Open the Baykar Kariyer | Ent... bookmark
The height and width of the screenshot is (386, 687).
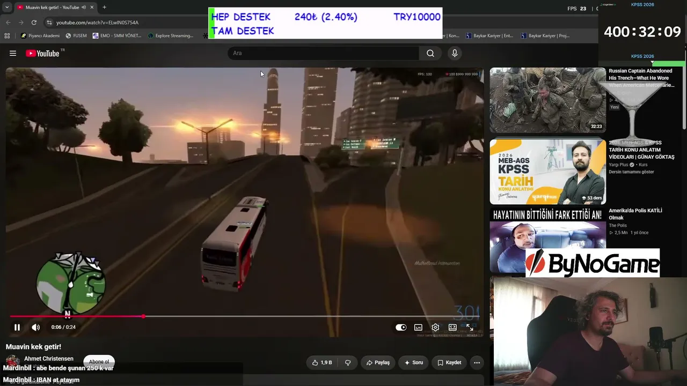point(489,36)
